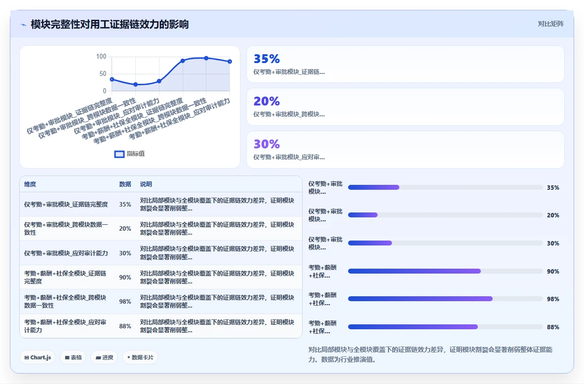This screenshot has width=584, height=384.
Task: Click the 对比矩阵 label in header
Action: click(550, 24)
